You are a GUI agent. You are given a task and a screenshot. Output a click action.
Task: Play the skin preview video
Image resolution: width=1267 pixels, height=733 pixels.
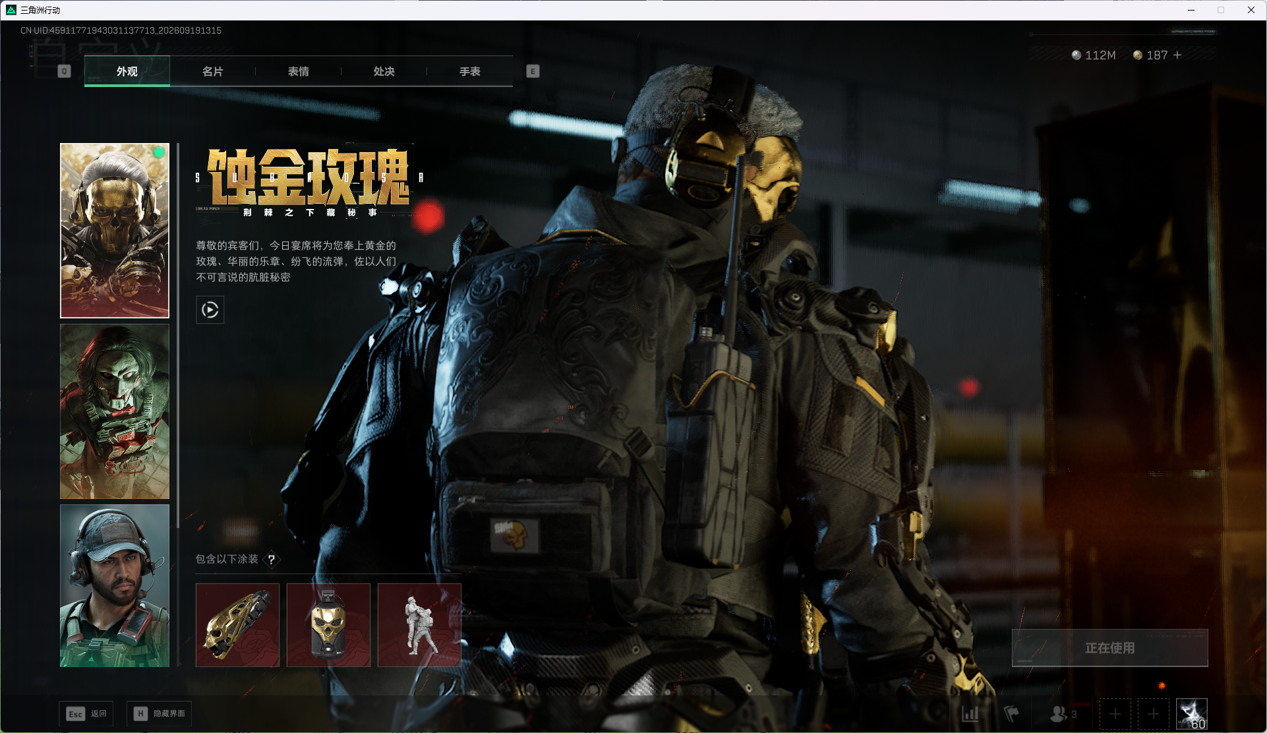pos(210,310)
